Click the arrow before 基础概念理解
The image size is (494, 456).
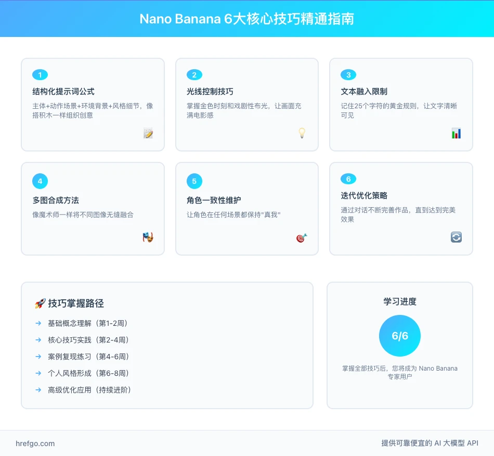38,323
